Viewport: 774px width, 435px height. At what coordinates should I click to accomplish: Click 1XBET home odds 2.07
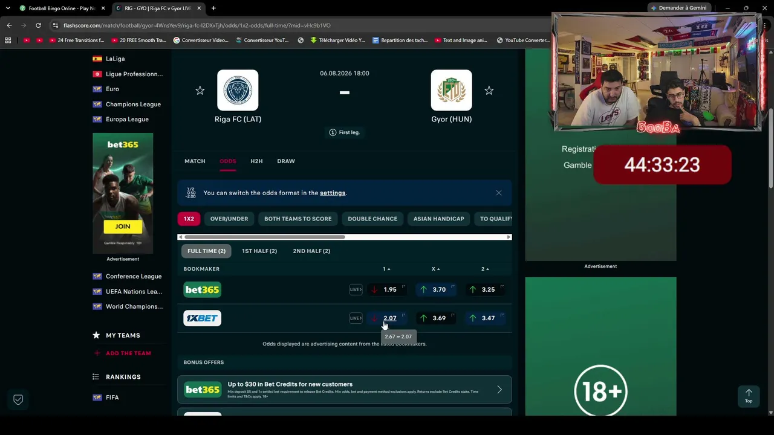pos(386,318)
